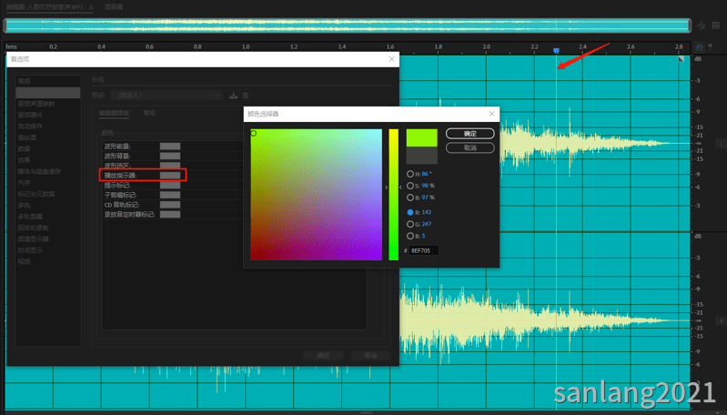Click the panel display icon right of overview bar
The image size is (727, 415).
coord(716,26)
